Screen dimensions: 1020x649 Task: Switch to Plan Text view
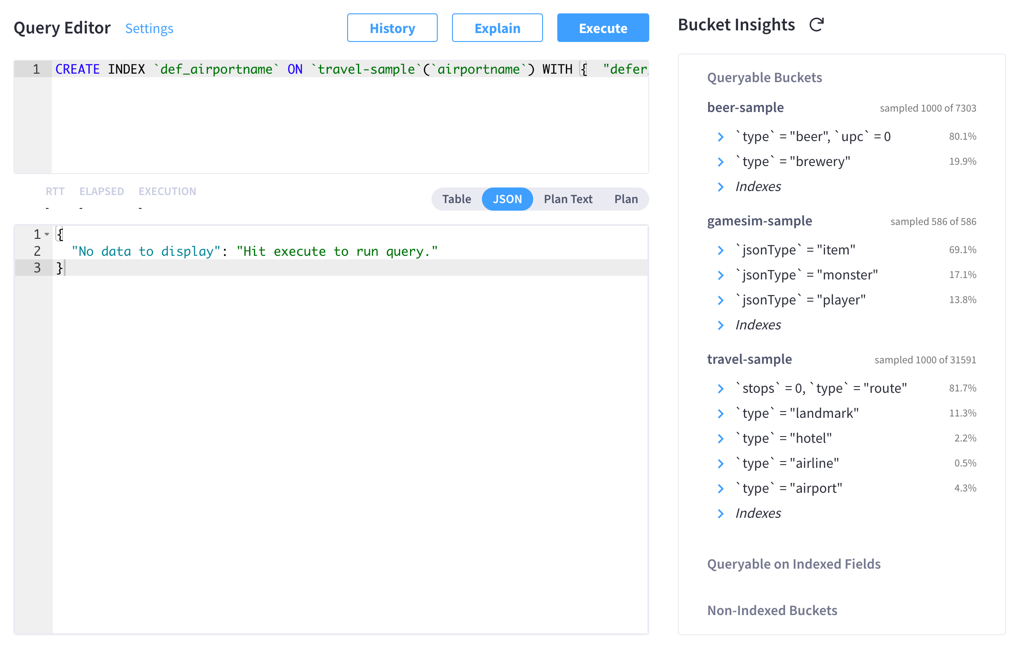[568, 199]
